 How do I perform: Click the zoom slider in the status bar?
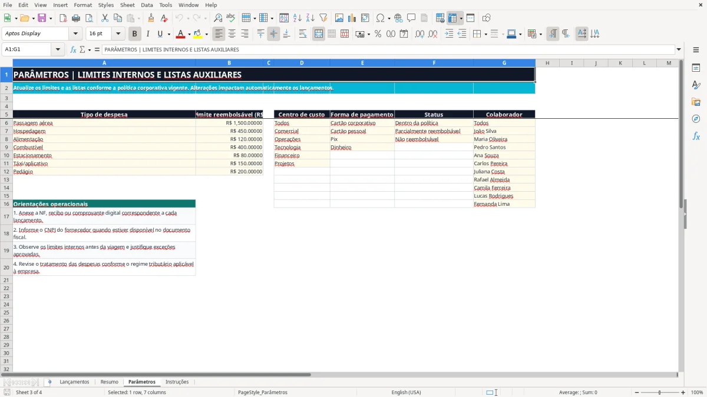coord(660,392)
